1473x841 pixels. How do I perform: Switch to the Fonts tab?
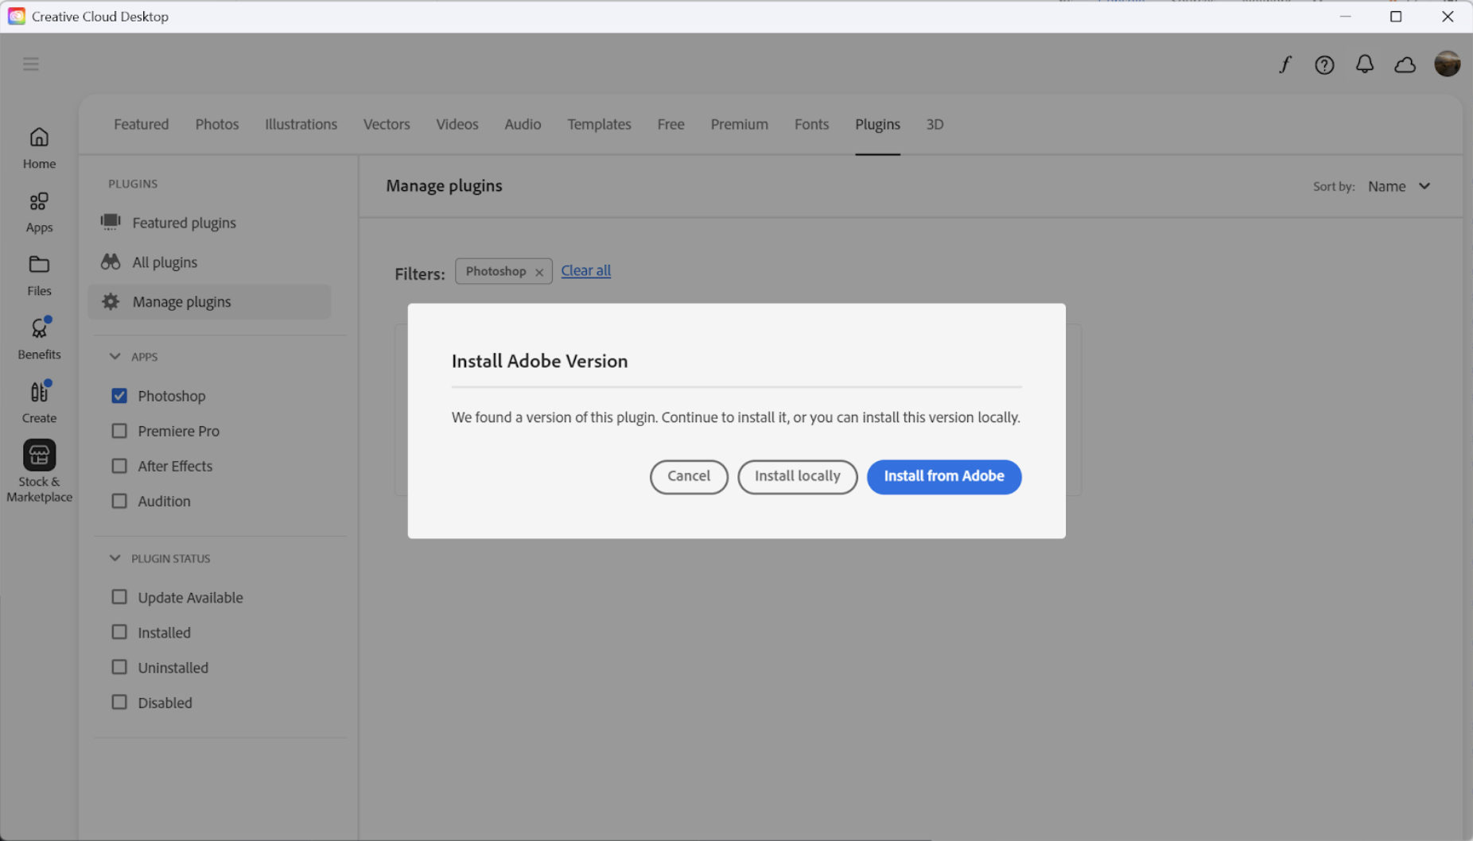[811, 124]
